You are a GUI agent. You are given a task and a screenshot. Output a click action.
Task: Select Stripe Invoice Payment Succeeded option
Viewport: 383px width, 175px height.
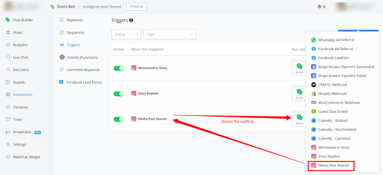click(346, 67)
